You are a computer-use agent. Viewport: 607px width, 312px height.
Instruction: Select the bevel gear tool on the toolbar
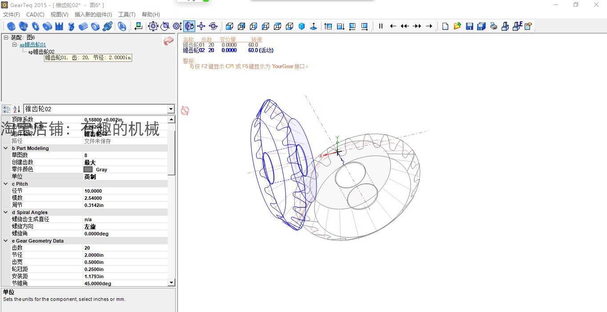pos(23,26)
